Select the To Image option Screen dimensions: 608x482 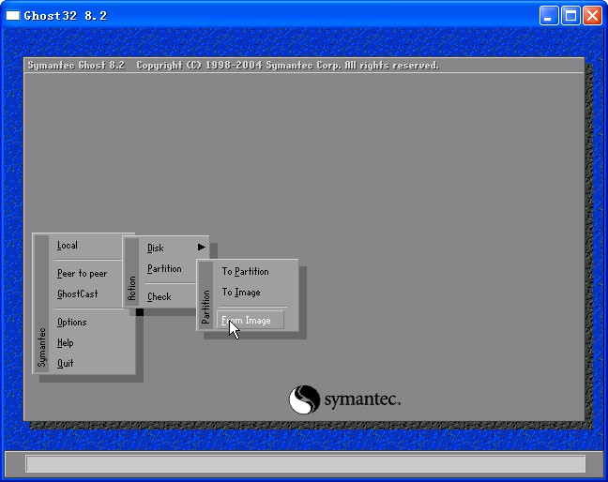coord(241,293)
